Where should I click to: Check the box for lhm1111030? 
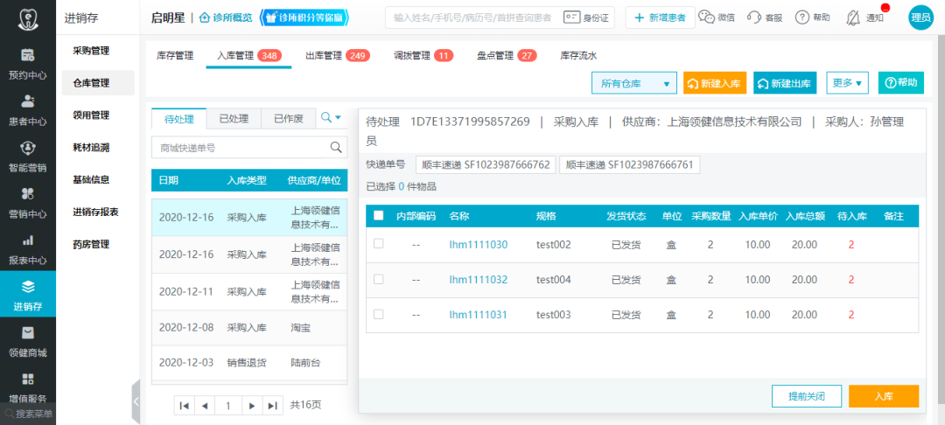(x=379, y=244)
